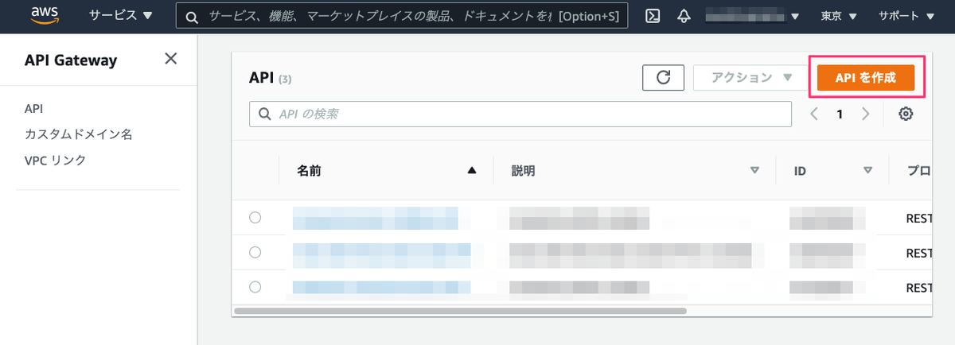955x345 pixels.
Task: Open the CloudShell terminal icon
Action: coord(653,16)
